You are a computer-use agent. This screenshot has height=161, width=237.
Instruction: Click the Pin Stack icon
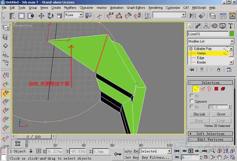[x=192, y=70]
